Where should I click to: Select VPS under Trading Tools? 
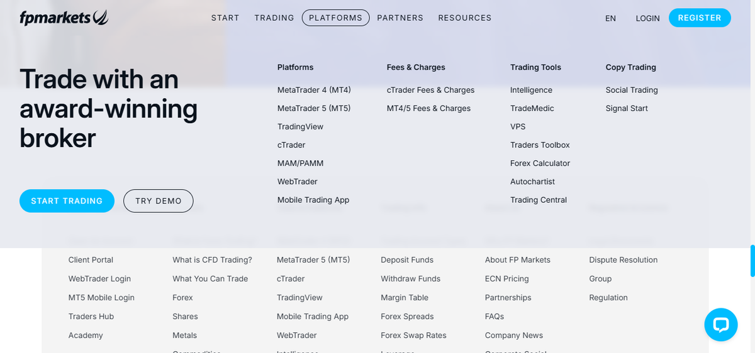pyautogui.click(x=518, y=126)
